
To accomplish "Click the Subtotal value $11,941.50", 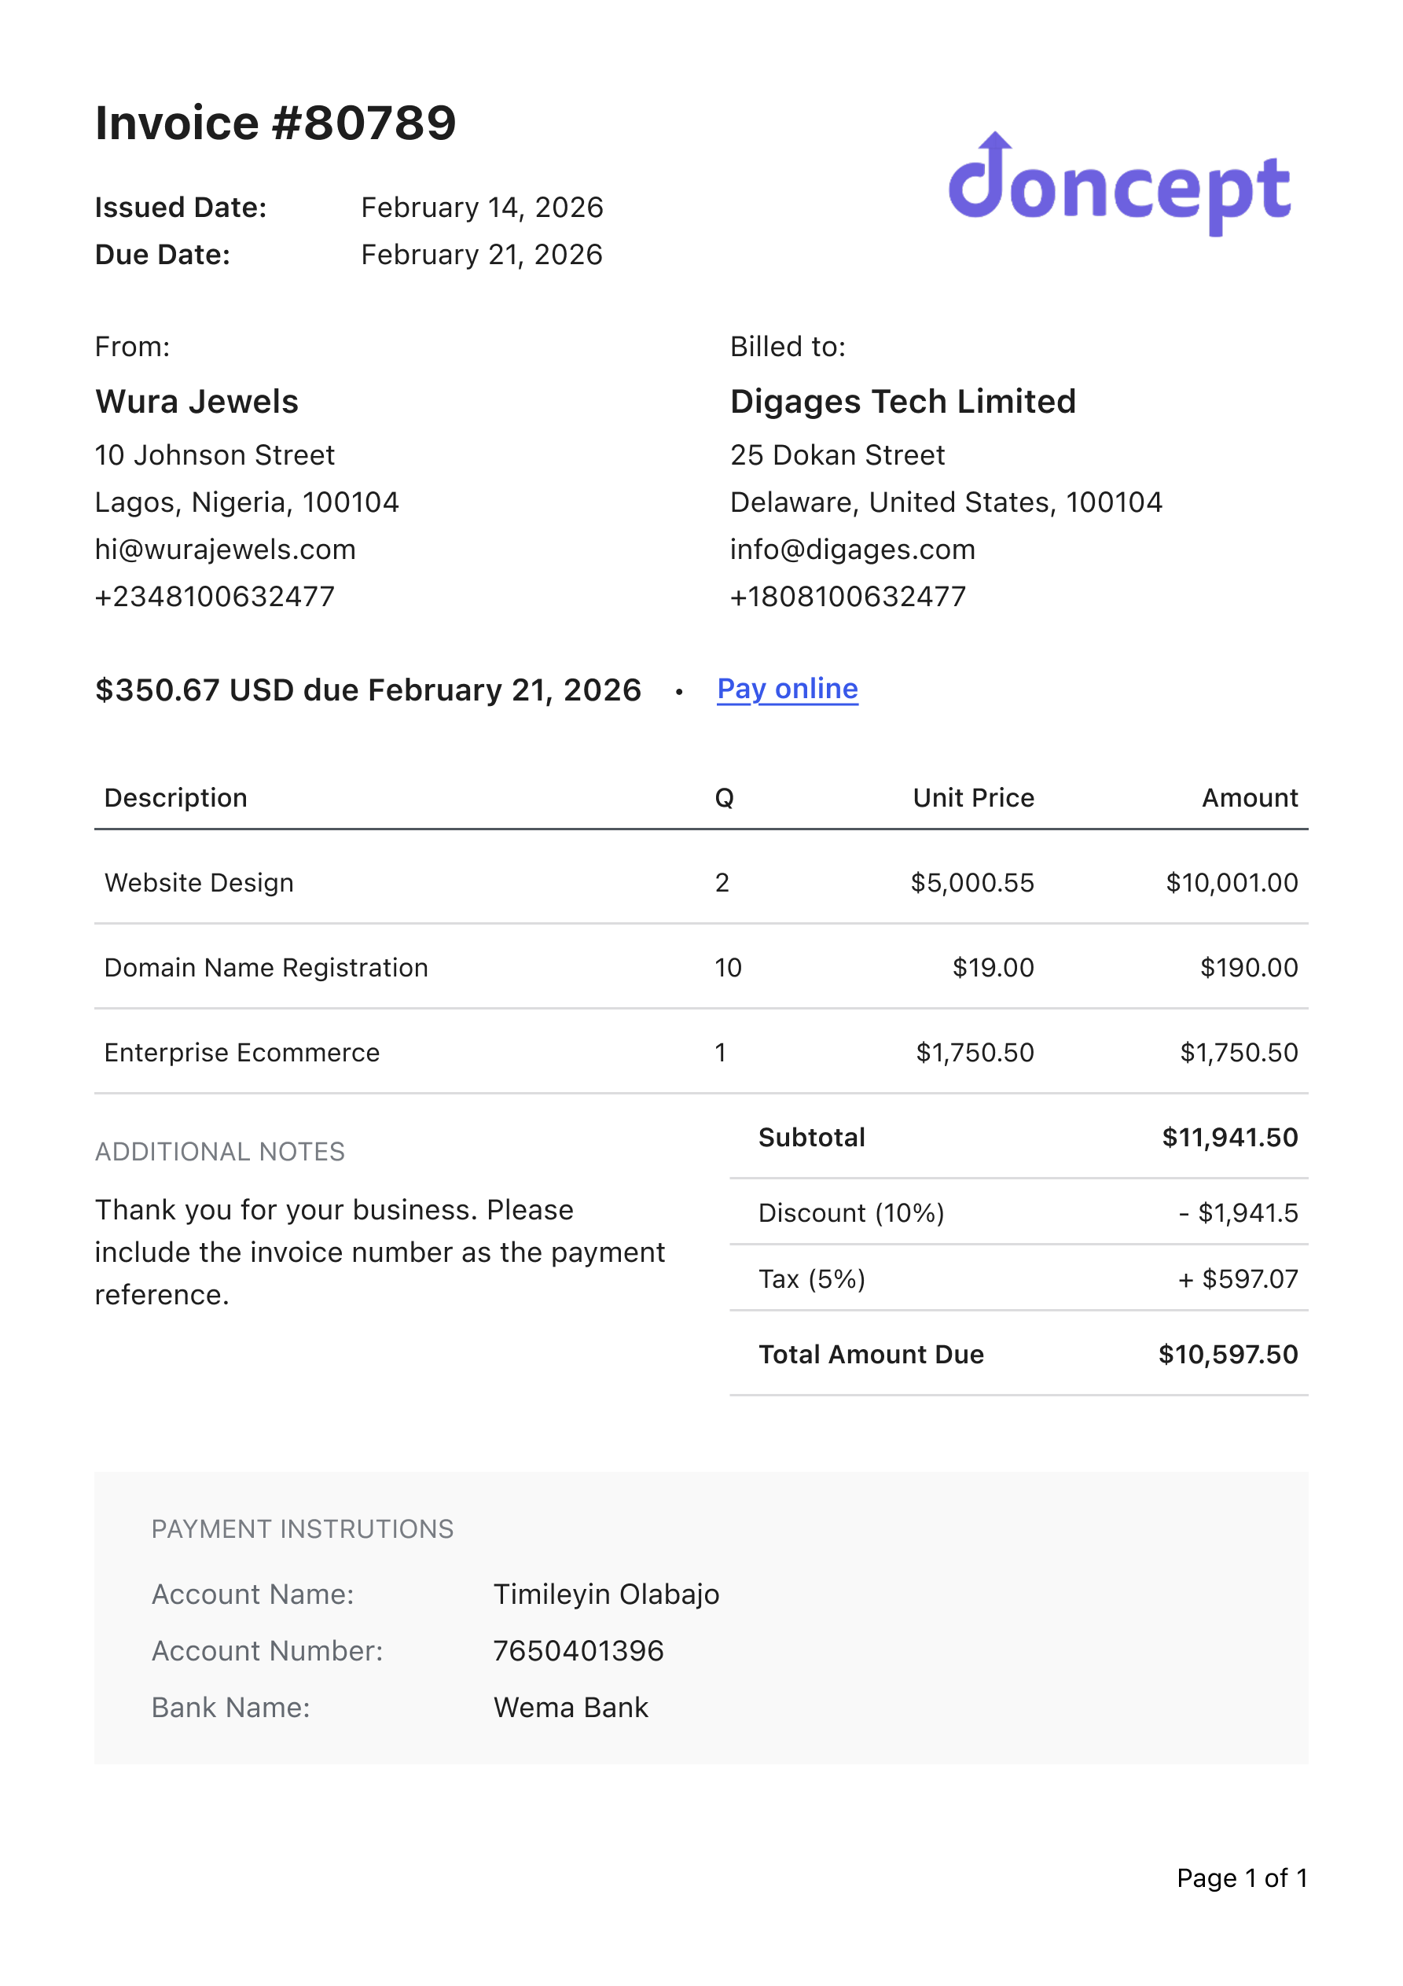I will [1229, 1138].
